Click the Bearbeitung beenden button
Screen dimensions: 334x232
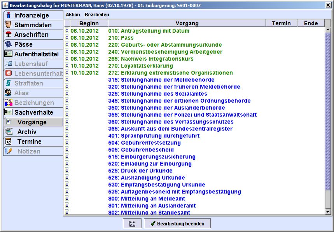(177, 223)
